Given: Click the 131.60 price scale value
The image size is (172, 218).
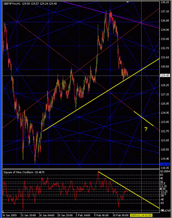Looking at the screenshot, I should click(x=165, y=58).
